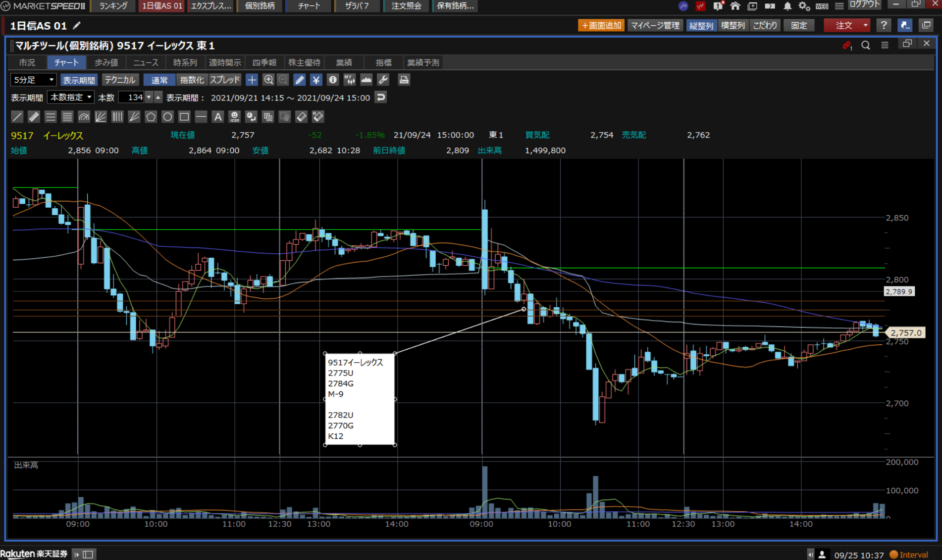Toggle the yen price display button

click(x=316, y=80)
